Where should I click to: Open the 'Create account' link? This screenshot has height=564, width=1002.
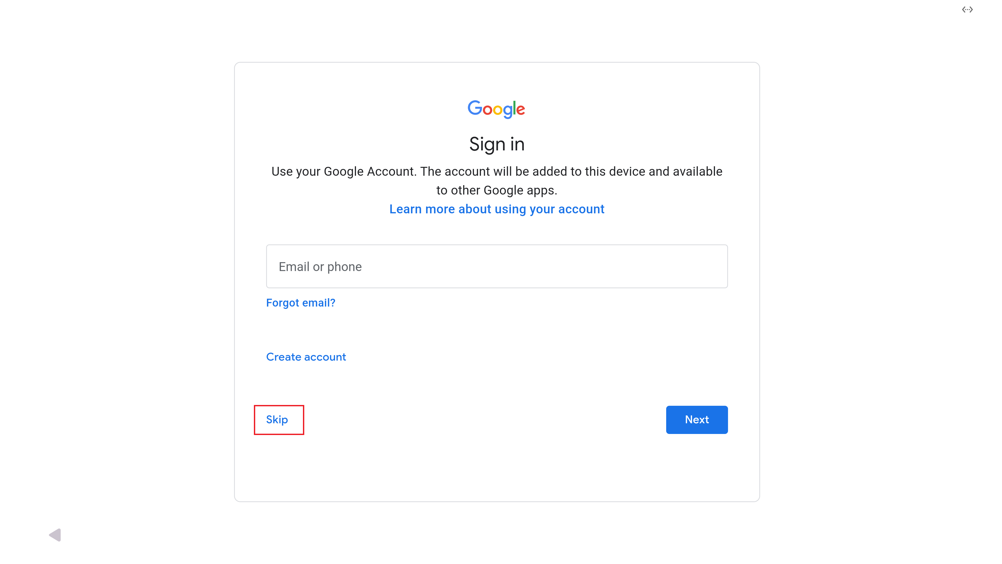point(306,357)
